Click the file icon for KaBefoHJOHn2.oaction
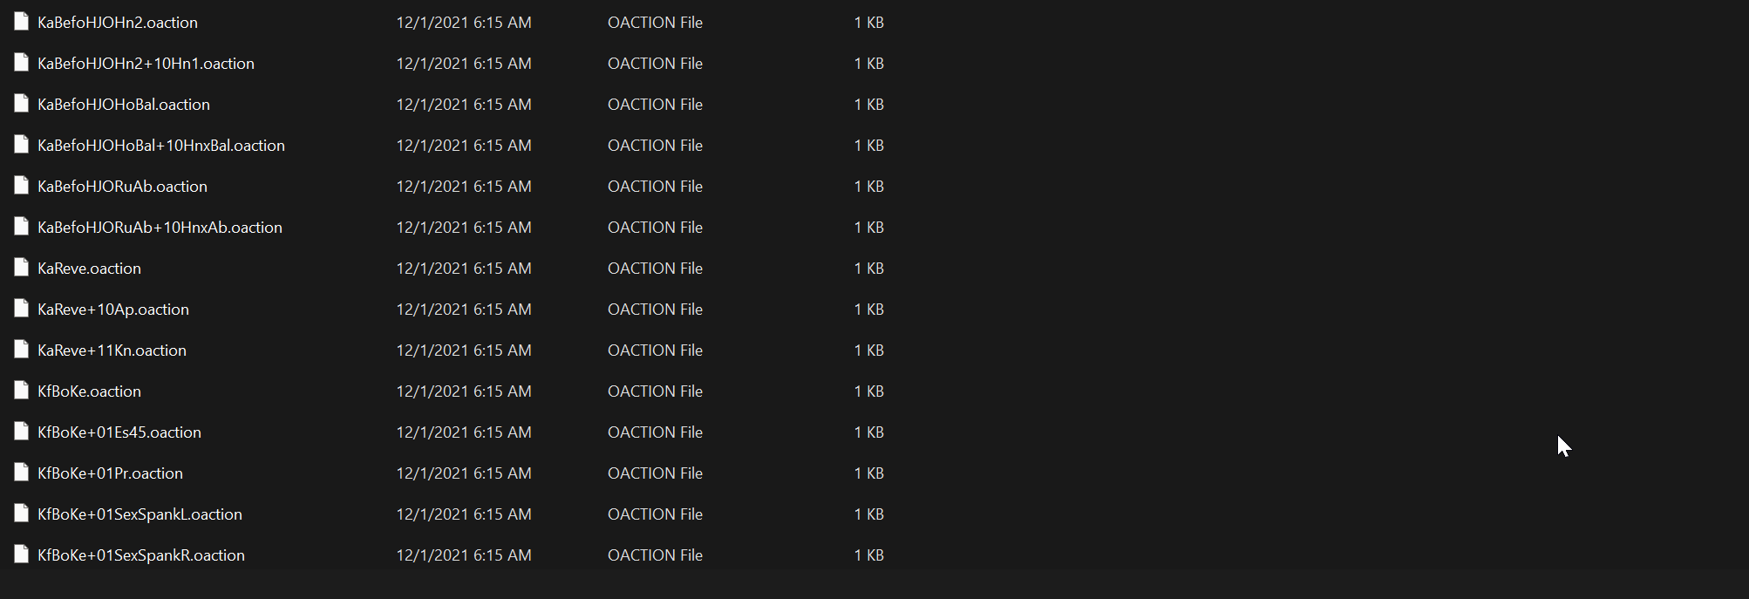This screenshot has width=1749, height=599. pos(21,22)
